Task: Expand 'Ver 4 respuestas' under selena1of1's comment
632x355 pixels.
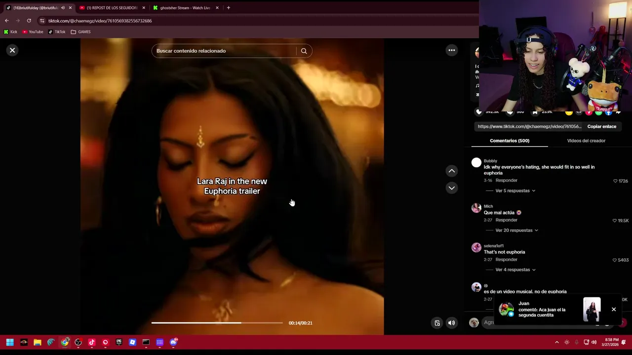Action: click(x=514, y=270)
